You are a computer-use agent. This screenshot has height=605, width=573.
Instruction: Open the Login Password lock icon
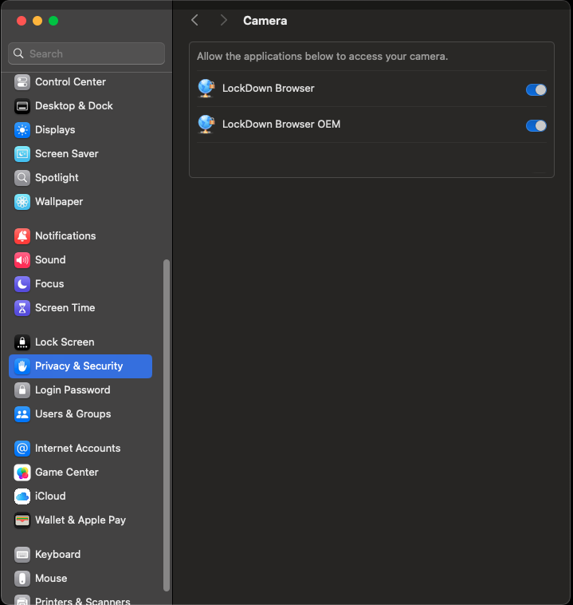click(x=22, y=389)
